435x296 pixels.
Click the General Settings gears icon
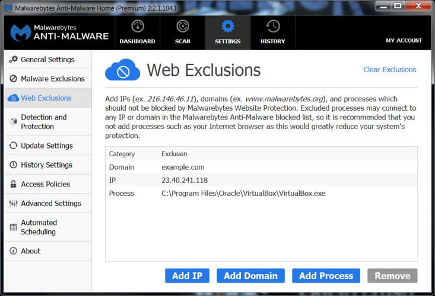tap(13, 59)
